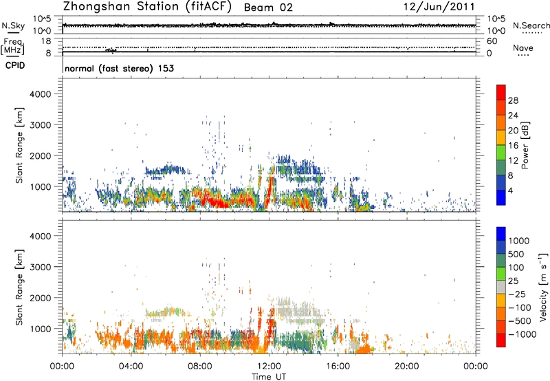The height and width of the screenshot is (381, 550).
Task: Select the Beam 02 label
Action: pyautogui.click(x=268, y=8)
